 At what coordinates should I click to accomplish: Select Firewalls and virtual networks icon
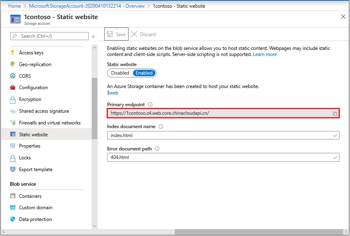click(13, 122)
